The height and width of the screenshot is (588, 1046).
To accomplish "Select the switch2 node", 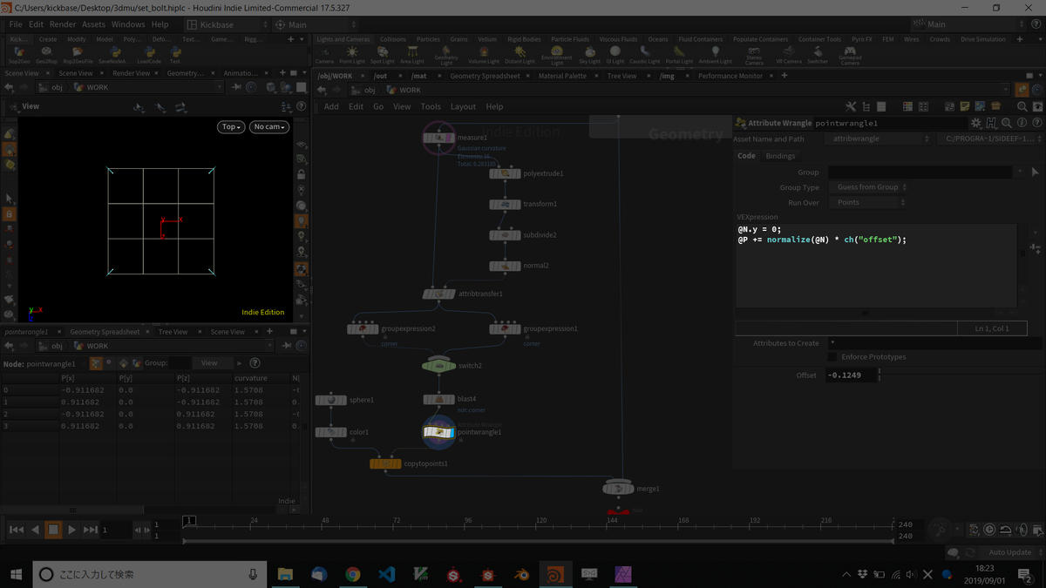I will (x=438, y=366).
